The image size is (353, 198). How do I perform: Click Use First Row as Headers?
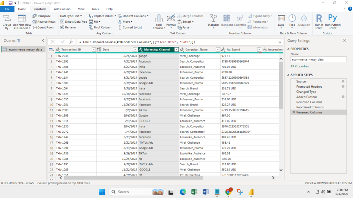click(x=22, y=22)
